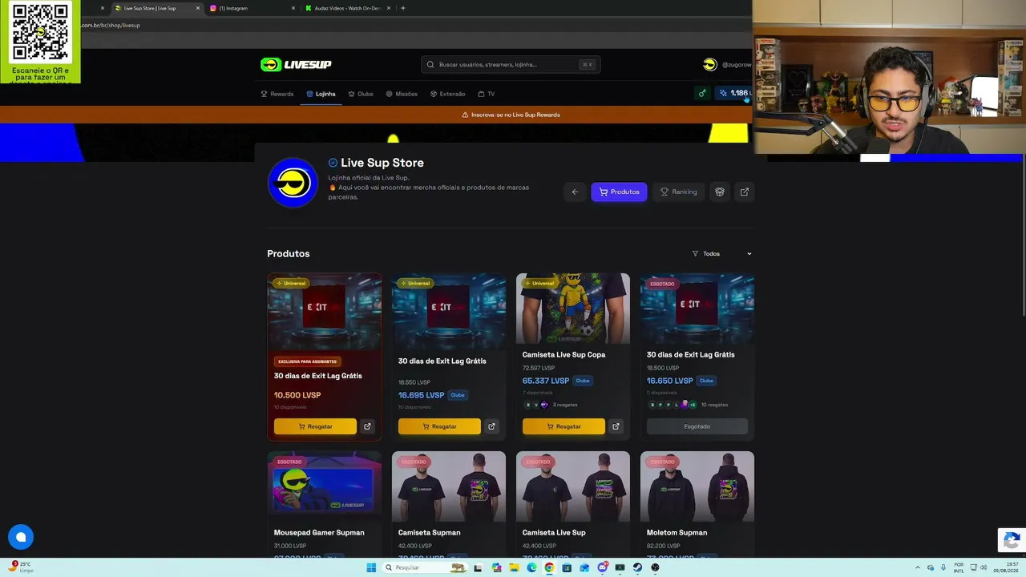Click the LiveSup logo
1026x577 pixels.
[x=296, y=64]
